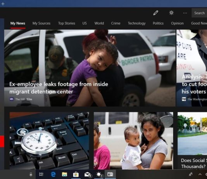Switch to the Technology tab
Image resolution: width=207 pixels, height=179 pixels.
pyautogui.click(x=136, y=23)
